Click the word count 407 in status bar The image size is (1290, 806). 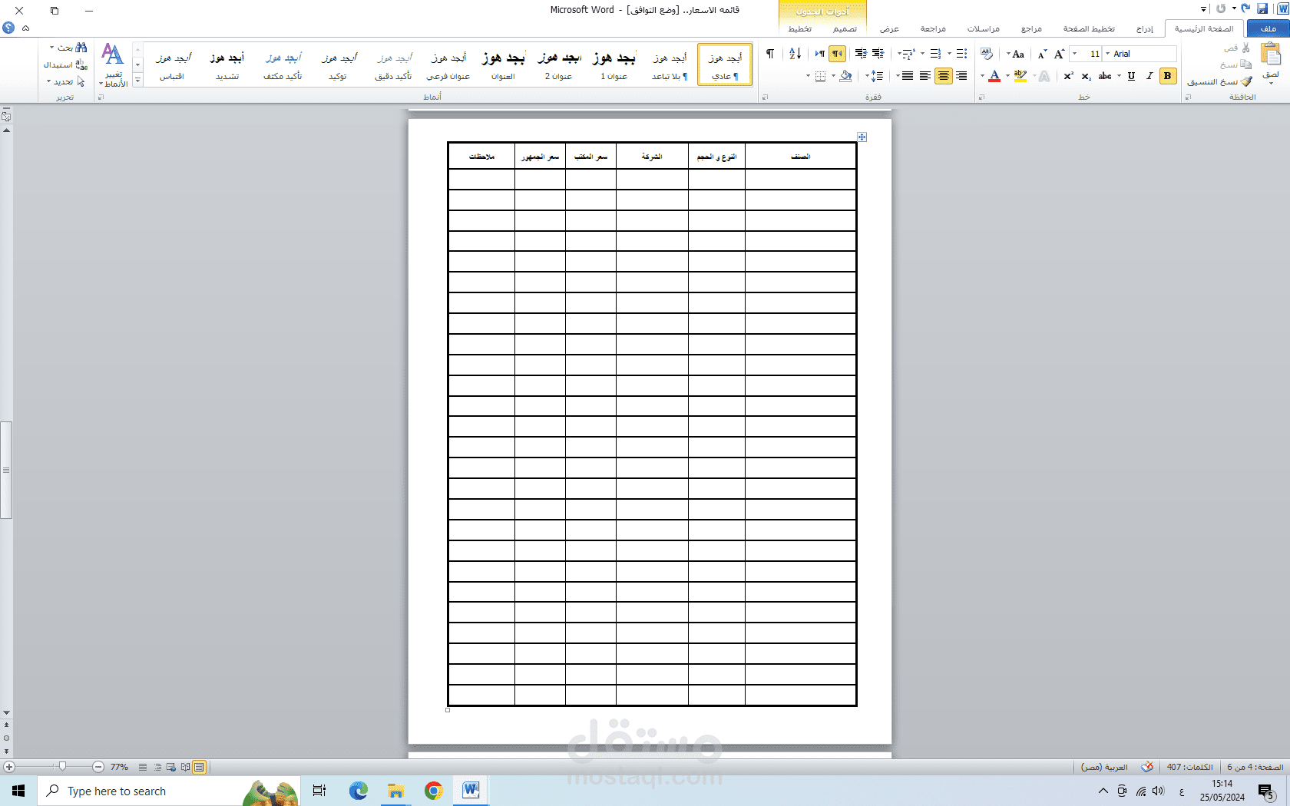click(1190, 767)
